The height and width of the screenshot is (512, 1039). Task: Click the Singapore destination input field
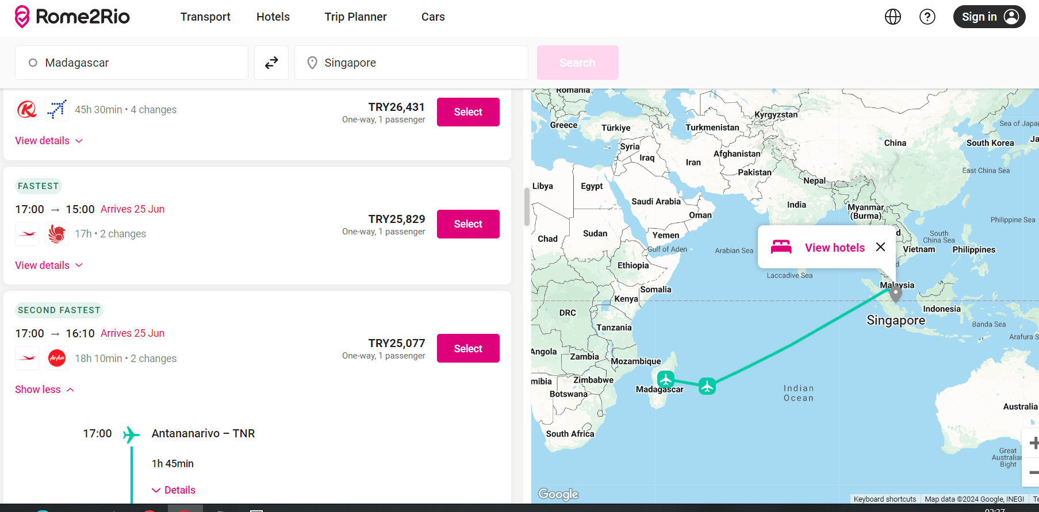[411, 63]
